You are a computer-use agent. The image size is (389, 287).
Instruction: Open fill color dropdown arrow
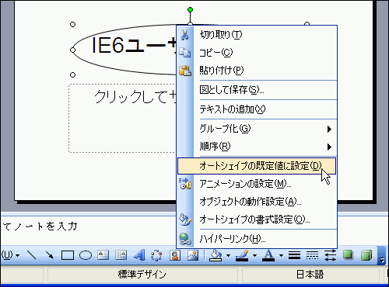coord(228,255)
